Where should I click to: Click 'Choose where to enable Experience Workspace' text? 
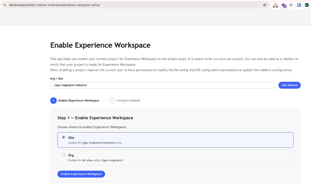[92, 127]
